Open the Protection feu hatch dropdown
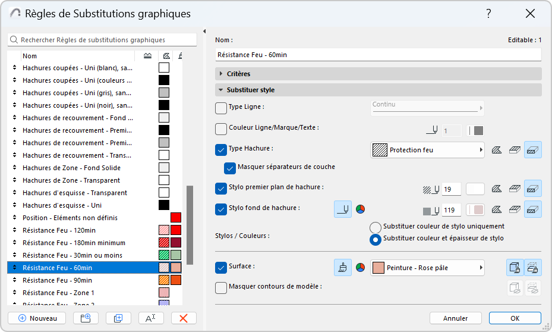552x332 pixels. (427, 150)
